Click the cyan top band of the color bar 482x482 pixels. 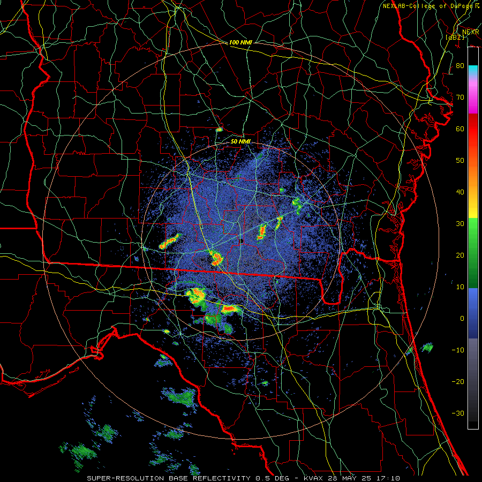tap(473, 70)
